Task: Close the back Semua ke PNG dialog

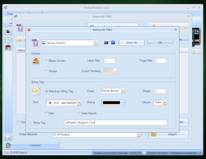Action: point(189,16)
